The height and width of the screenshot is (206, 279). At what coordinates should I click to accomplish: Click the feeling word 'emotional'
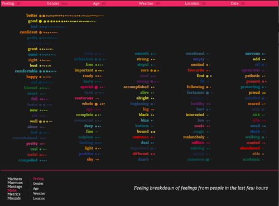195,54
